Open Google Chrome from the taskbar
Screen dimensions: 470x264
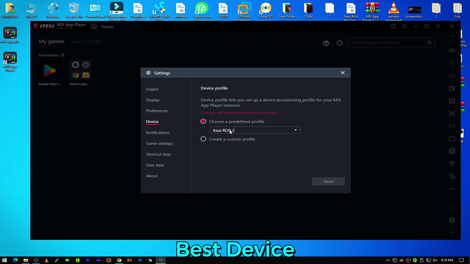(x=119, y=260)
